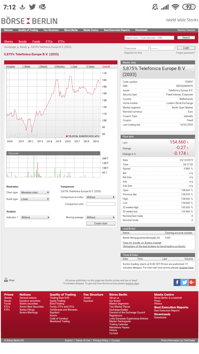Click the Google Plus share icon
Image resolution: width=199 pixels, height=354 pixels.
(x=192, y=282)
